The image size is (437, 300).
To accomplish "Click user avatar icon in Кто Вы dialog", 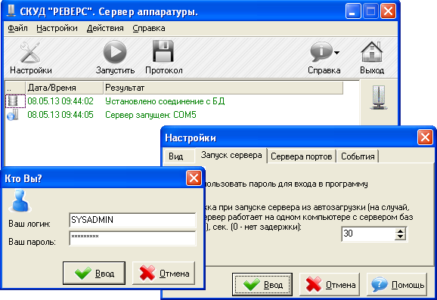I will coord(20,200).
